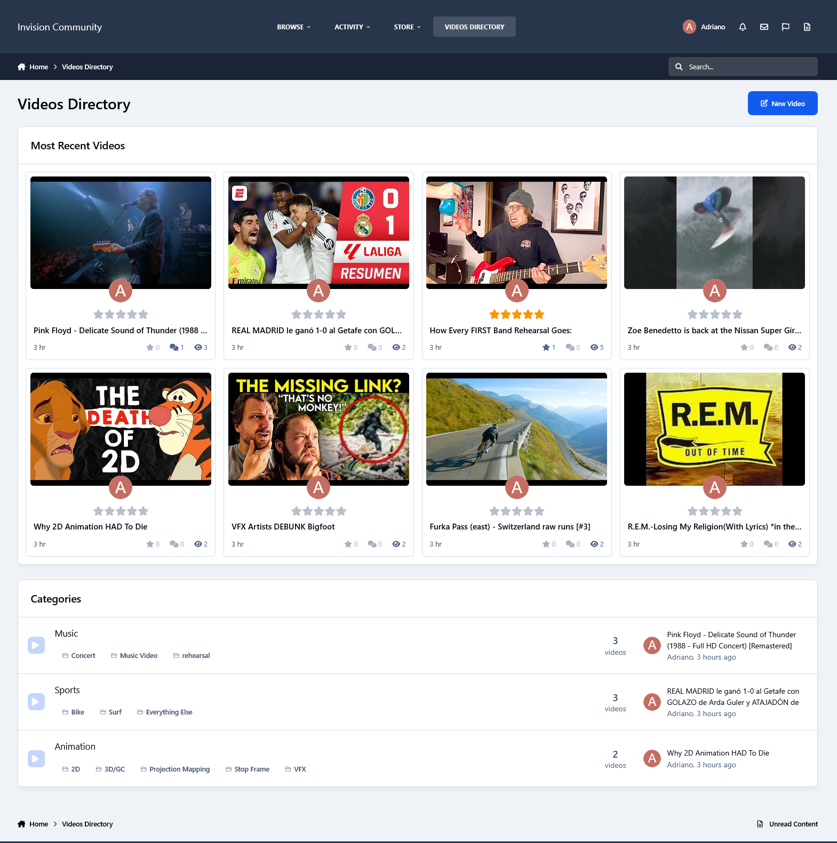Open the Concert subcategory

click(x=79, y=655)
